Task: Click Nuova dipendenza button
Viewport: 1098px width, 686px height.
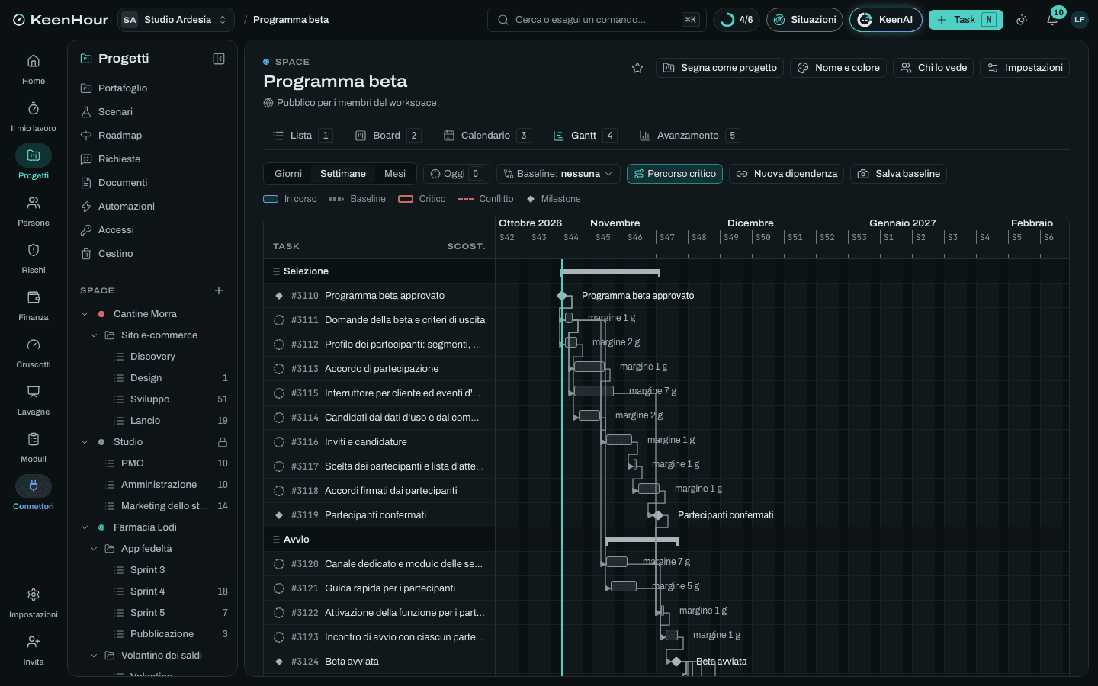Action: 787,174
